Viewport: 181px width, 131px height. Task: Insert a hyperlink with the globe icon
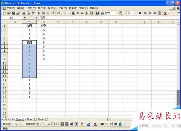[x=73, y=13]
